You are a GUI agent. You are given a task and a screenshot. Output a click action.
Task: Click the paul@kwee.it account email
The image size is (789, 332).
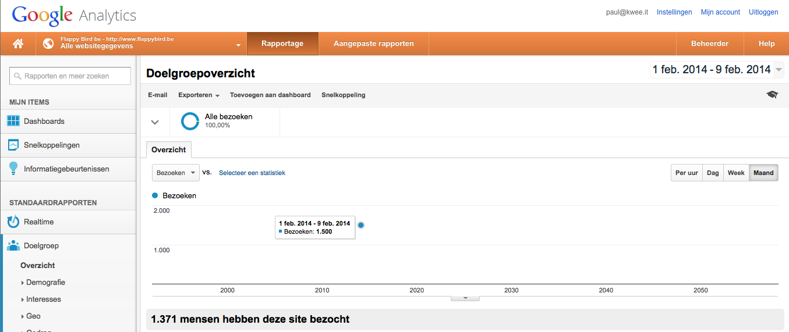(x=627, y=12)
